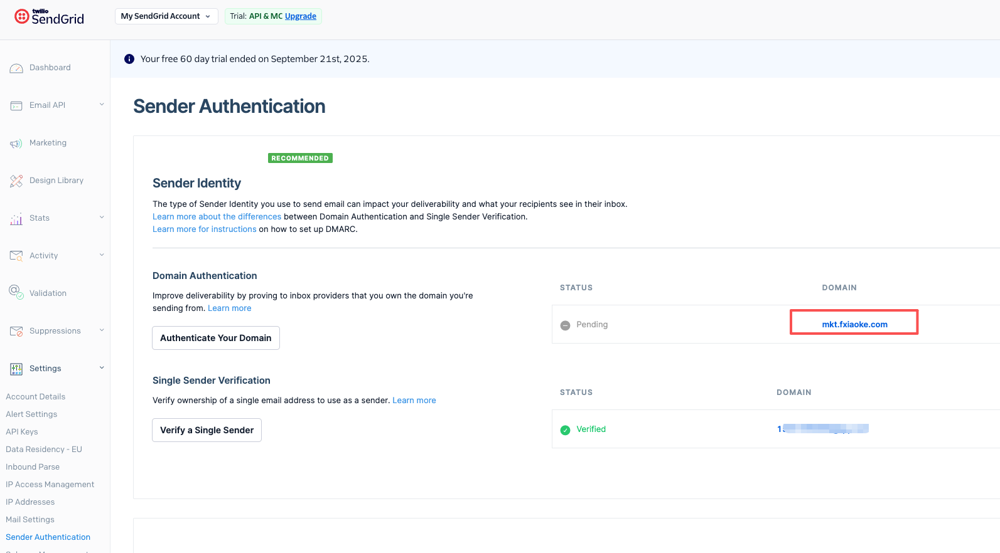
Task: Click the Marketing megaphone icon
Action: (16, 144)
